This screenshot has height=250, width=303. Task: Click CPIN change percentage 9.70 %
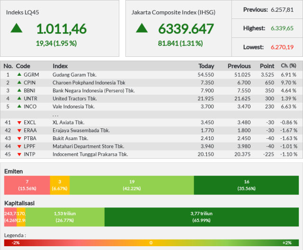288,82
